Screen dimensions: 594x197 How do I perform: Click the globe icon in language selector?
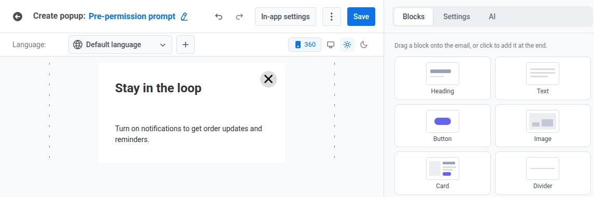[x=78, y=45]
